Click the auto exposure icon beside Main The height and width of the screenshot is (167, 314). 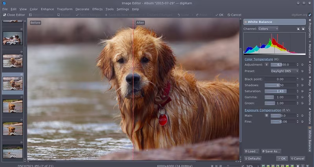[x=267, y=116]
